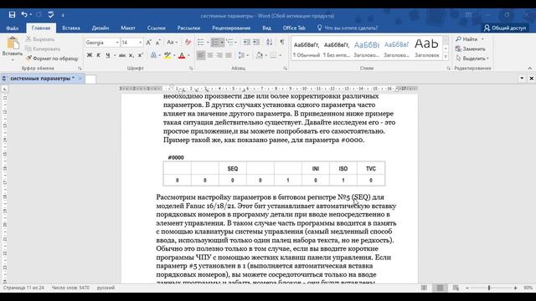Toggle bold Ж formatting

(x=90, y=55)
